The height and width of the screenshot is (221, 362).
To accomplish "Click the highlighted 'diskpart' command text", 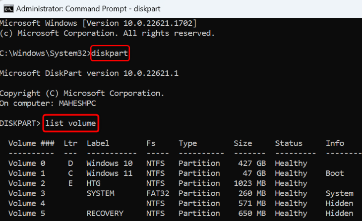I will click(x=110, y=53).
